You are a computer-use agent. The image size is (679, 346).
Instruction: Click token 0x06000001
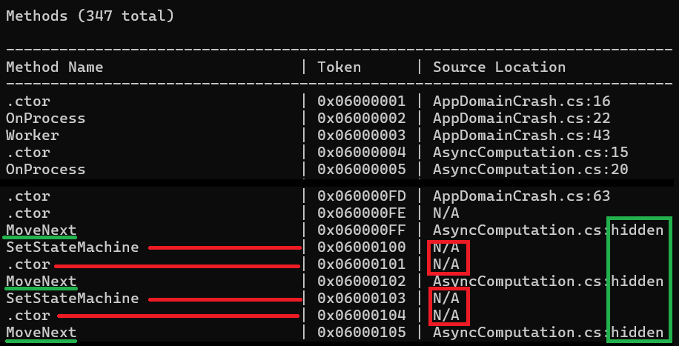click(x=361, y=102)
